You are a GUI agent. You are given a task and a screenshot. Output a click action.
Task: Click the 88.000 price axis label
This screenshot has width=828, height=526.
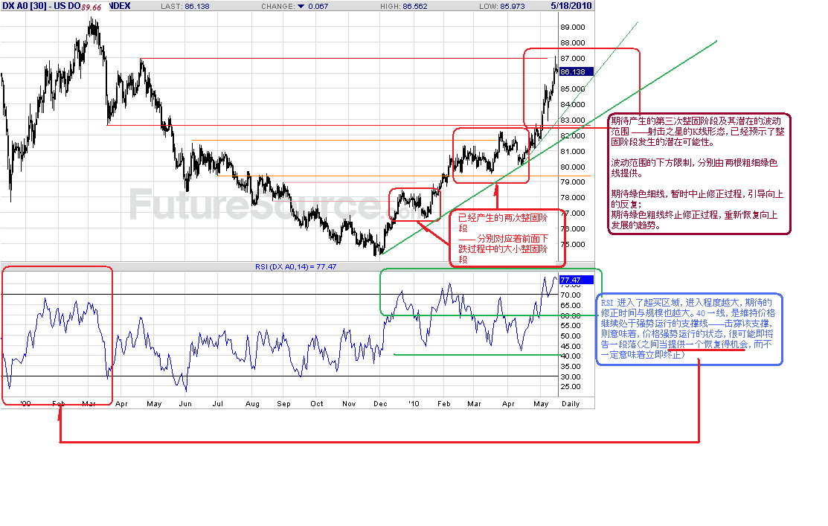pyautogui.click(x=573, y=42)
